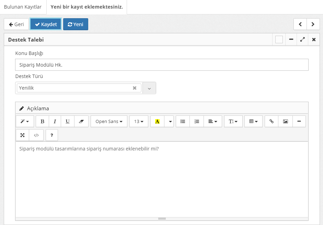The width and height of the screenshot is (323, 225).
Task: Click the Kaydet save button
Action: click(x=46, y=24)
